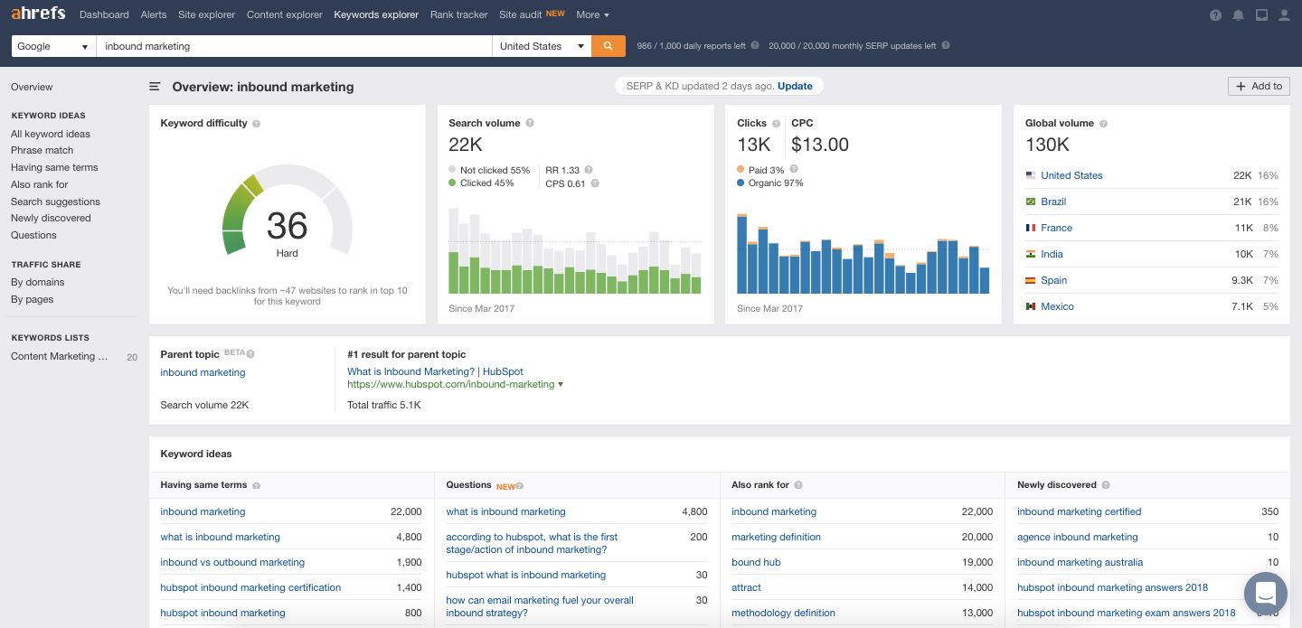
Task: Open Rank tracker
Action: [x=459, y=14]
